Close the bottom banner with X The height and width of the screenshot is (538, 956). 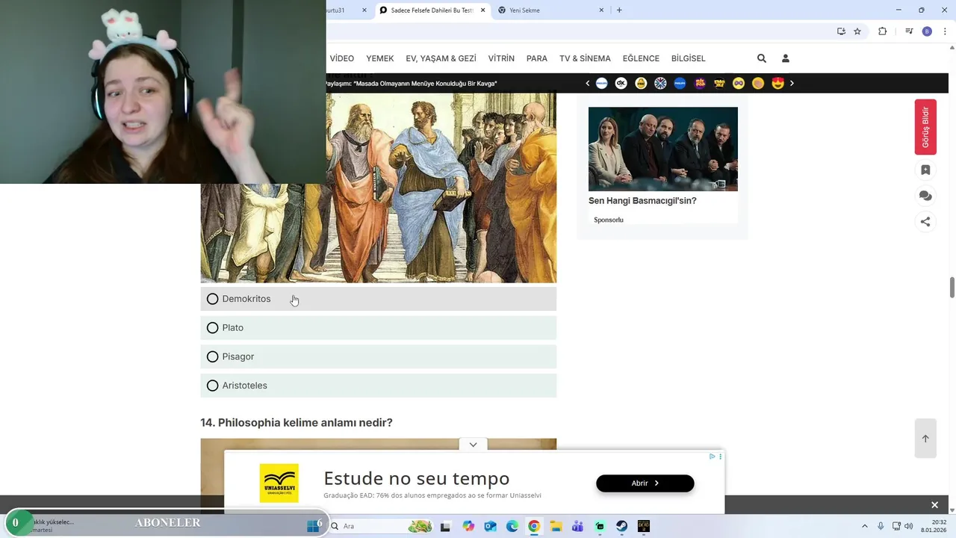coord(934,505)
